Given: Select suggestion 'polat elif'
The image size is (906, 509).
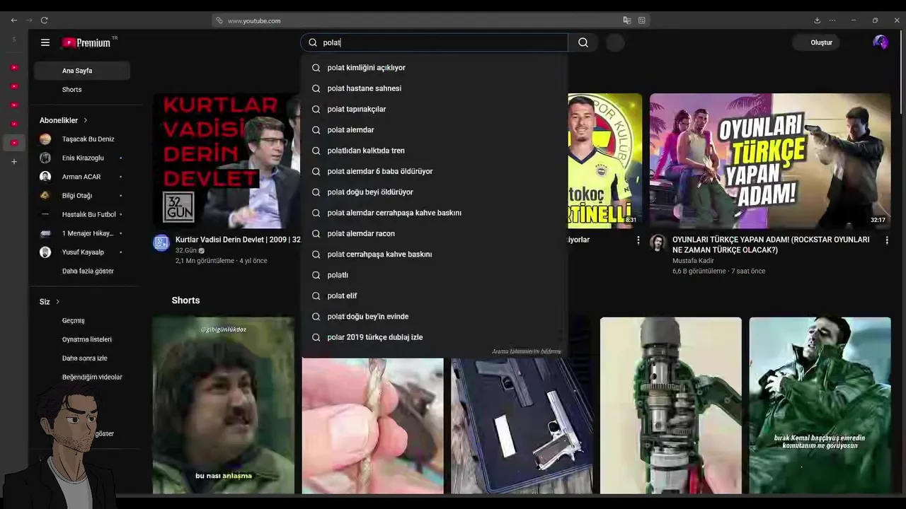Looking at the screenshot, I should click(433, 296).
